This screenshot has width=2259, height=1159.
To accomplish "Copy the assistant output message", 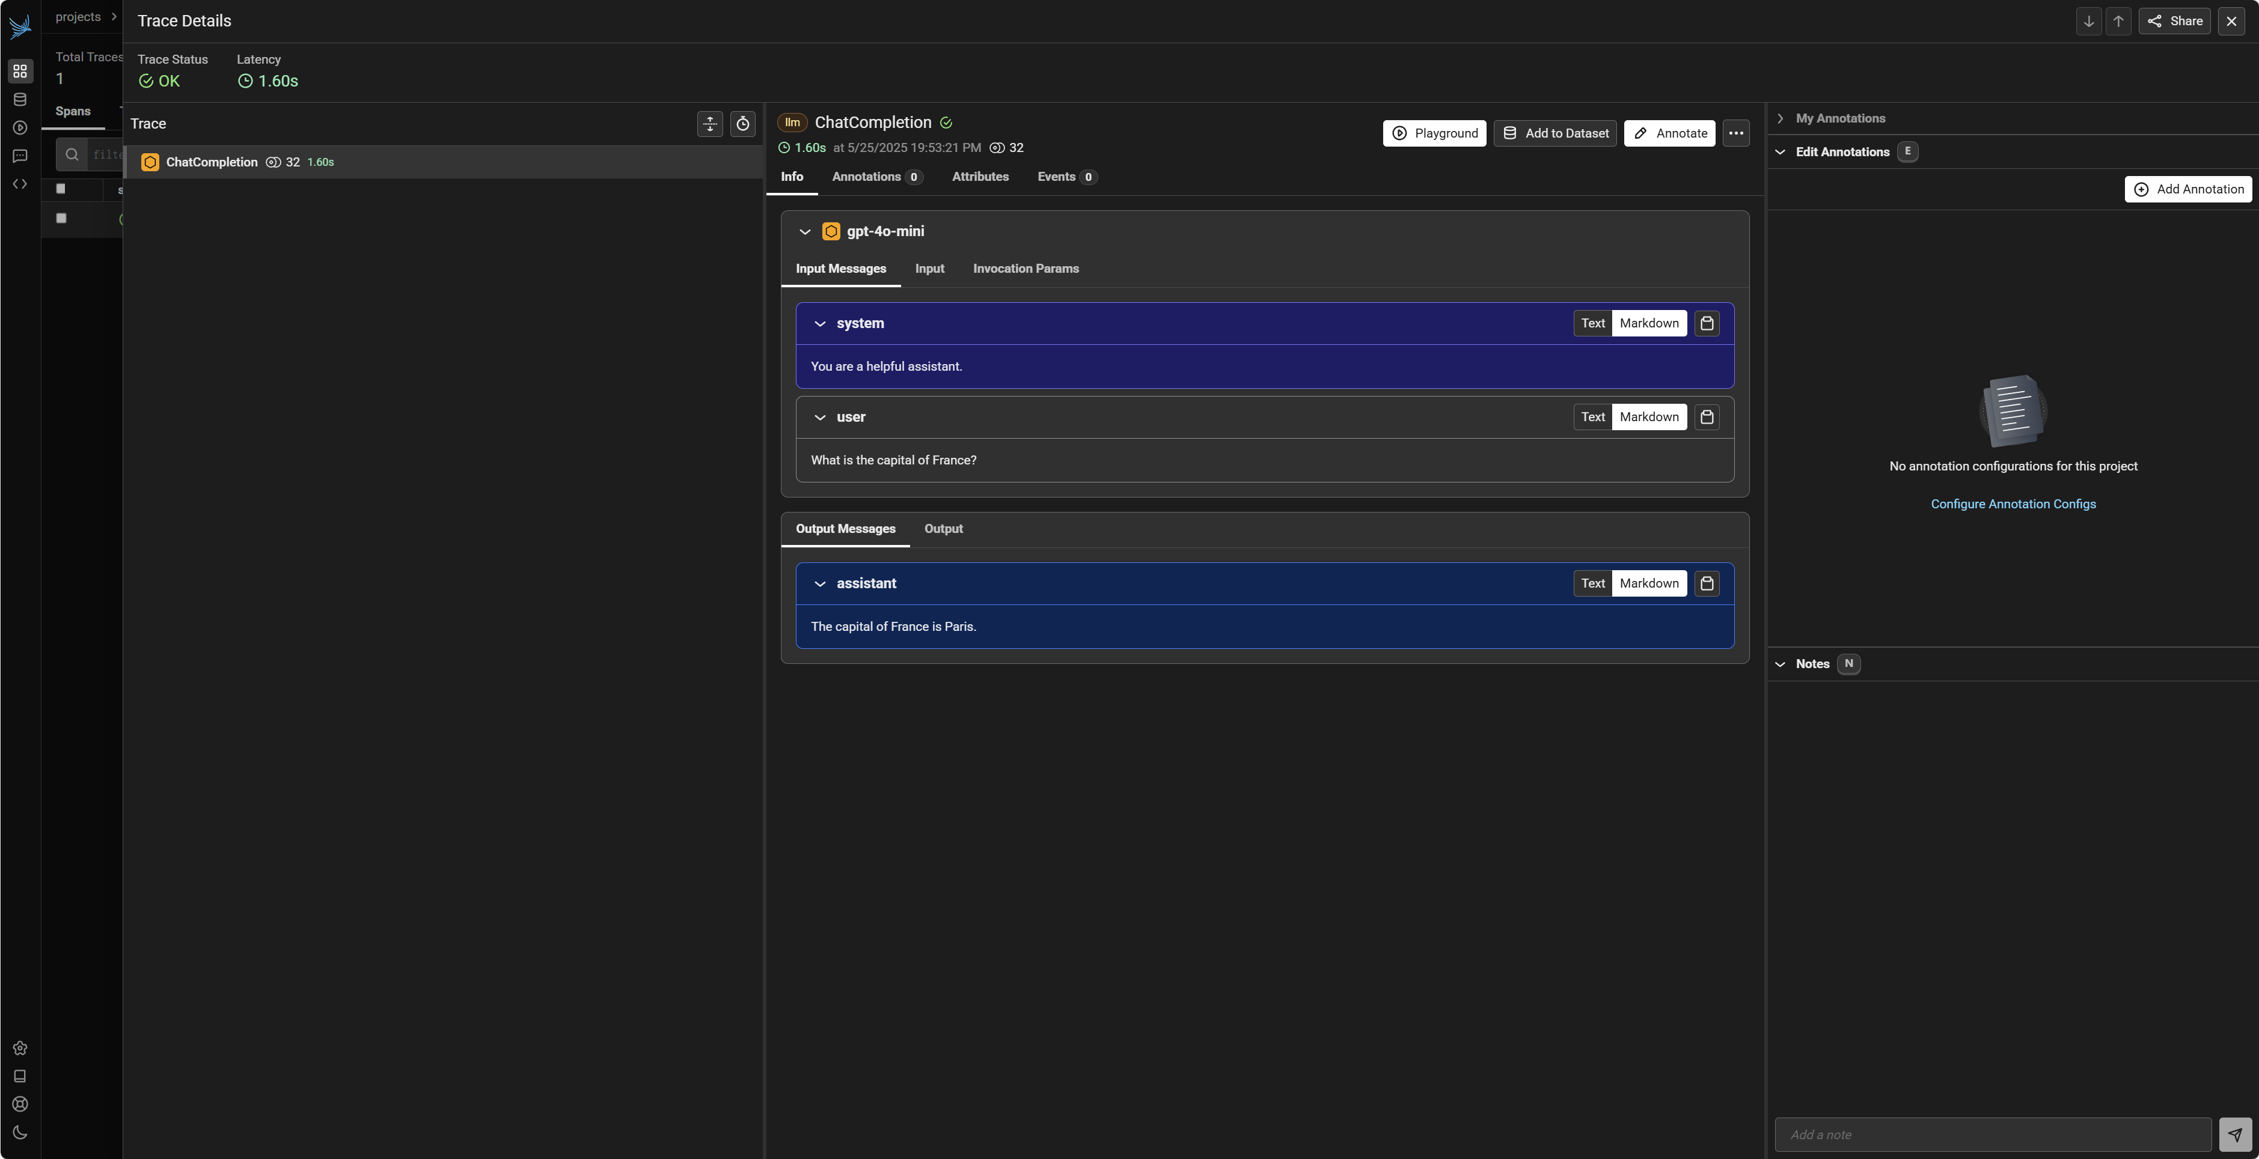I will pos(1707,584).
